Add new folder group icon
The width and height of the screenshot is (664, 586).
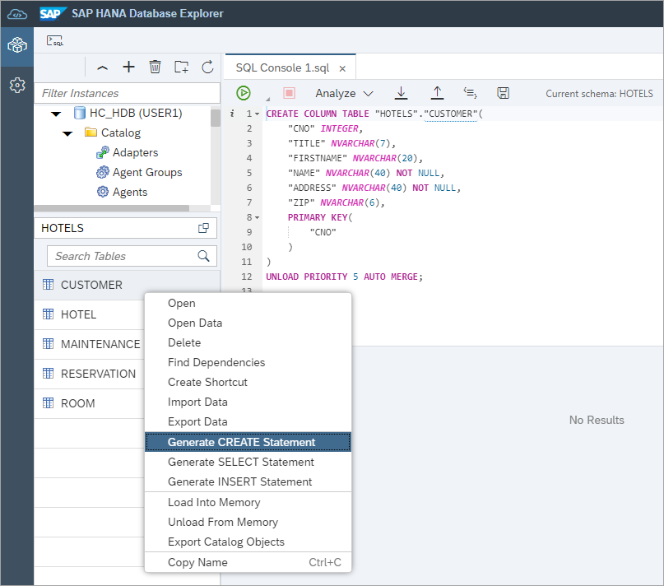click(181, 67)
